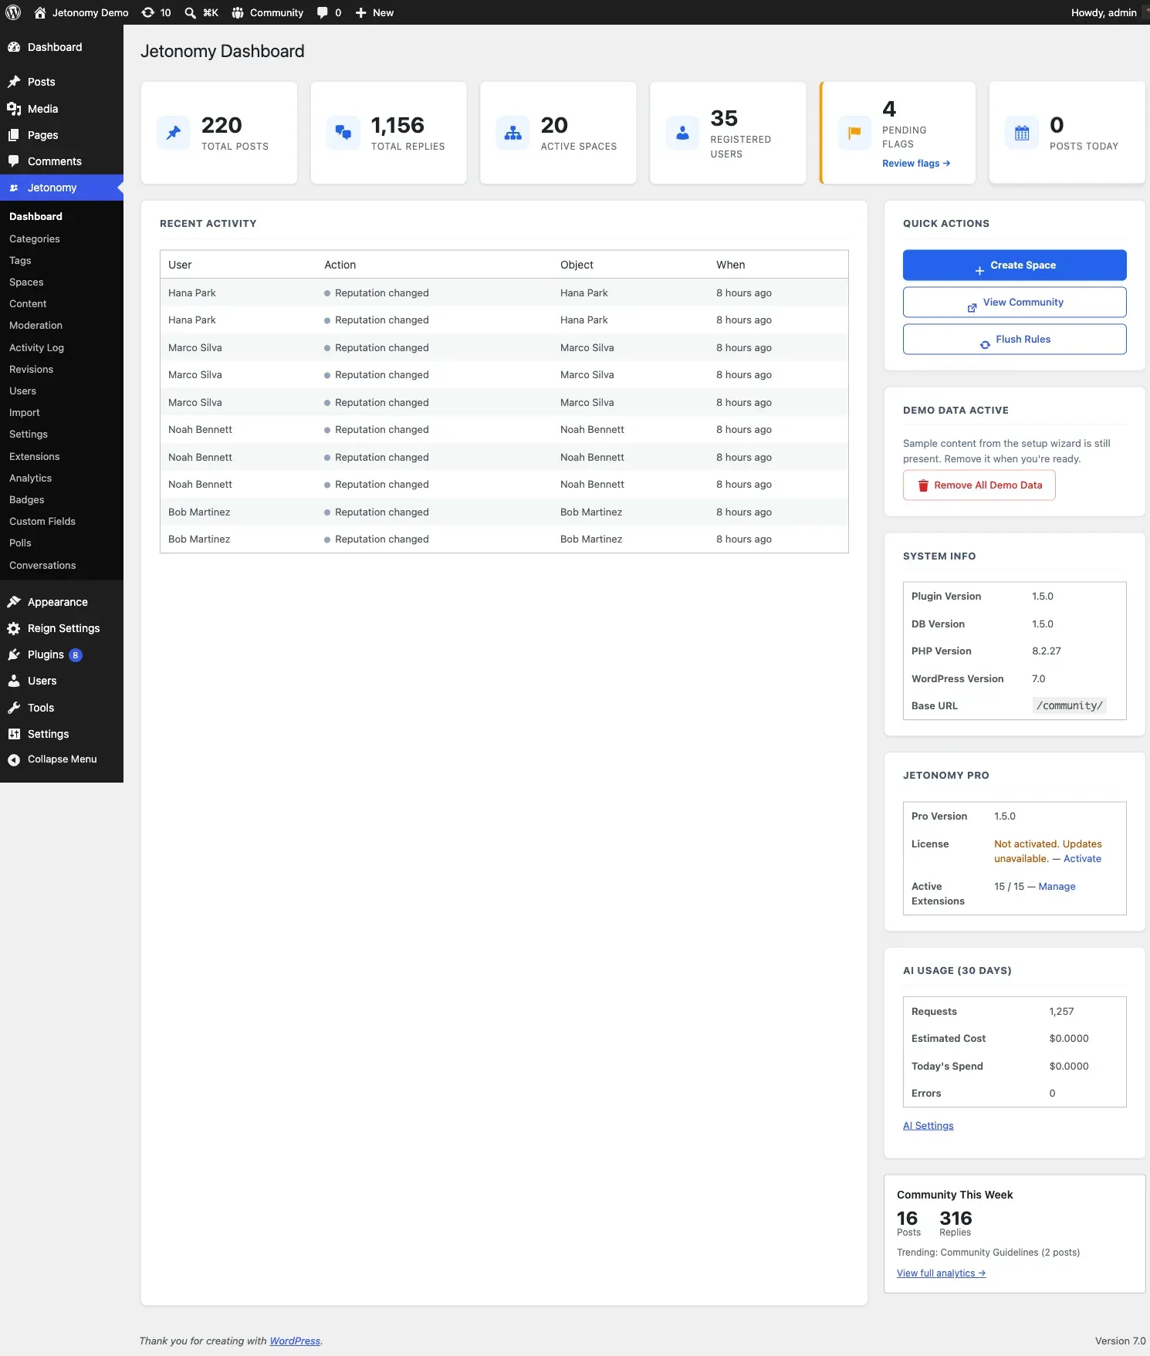
Task: Open the updates icon showing 10
Action: click(x=147, y=12)
